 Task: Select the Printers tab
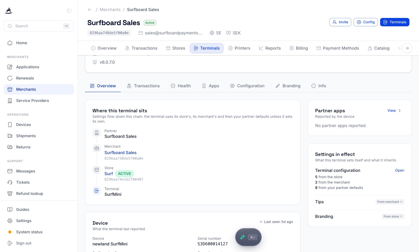pos(239,48)
